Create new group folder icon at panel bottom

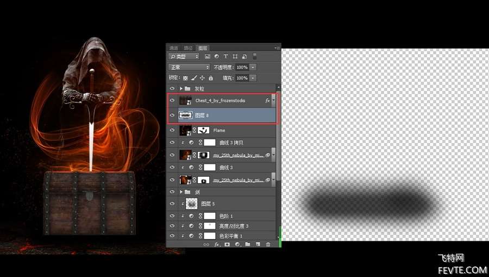pos(248,244)
